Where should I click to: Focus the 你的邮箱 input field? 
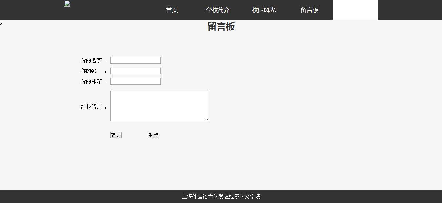click(135, 81)
